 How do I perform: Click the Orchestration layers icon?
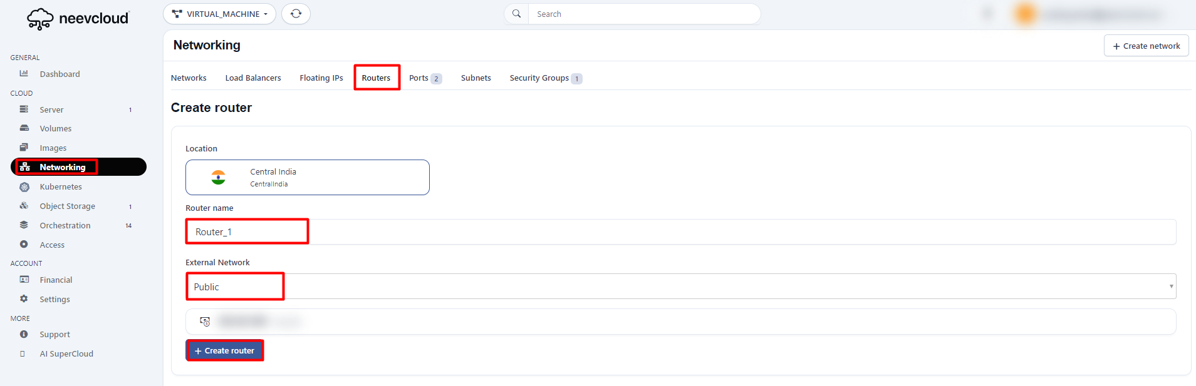24,225
